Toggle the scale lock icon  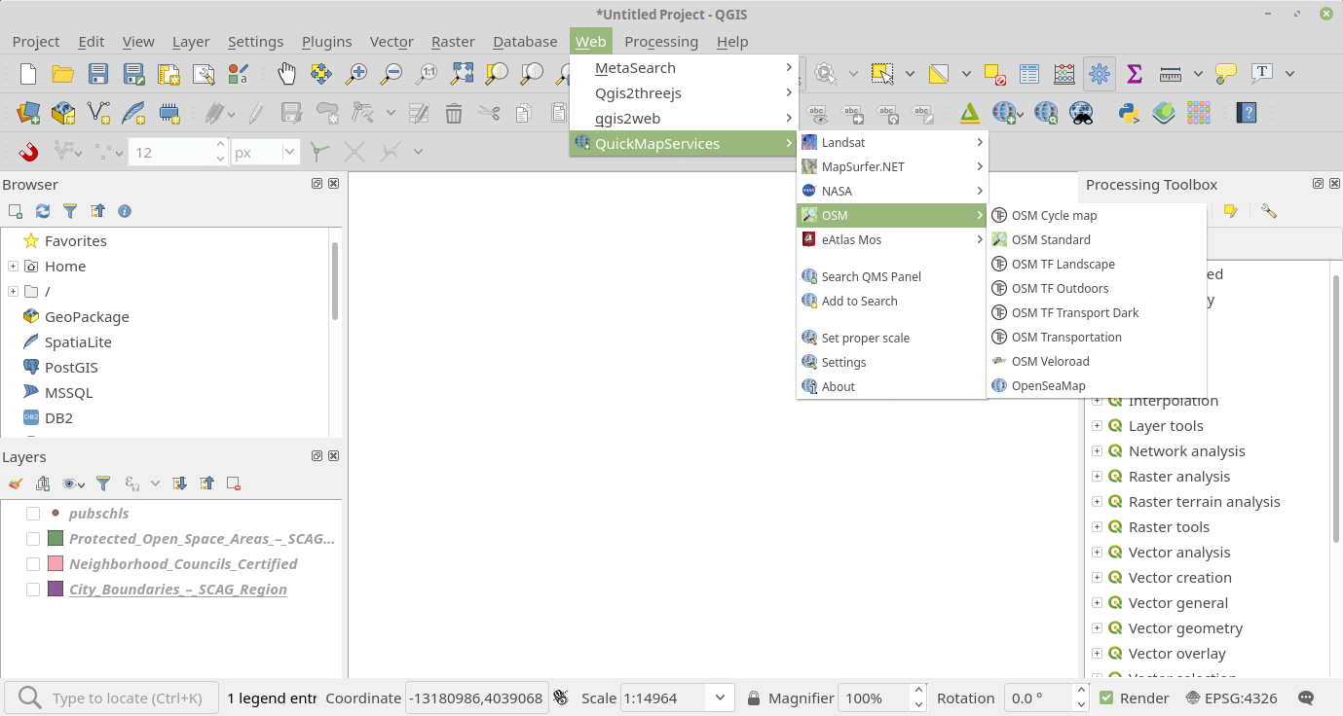point(754,698)
